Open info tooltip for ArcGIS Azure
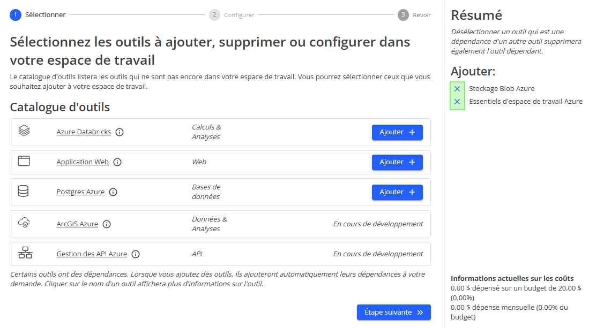The width and height of the screenshot is (589, 328). [x=107, y=224]
